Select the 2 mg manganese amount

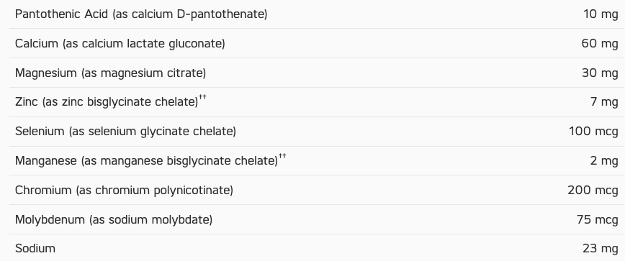(604, 161)
